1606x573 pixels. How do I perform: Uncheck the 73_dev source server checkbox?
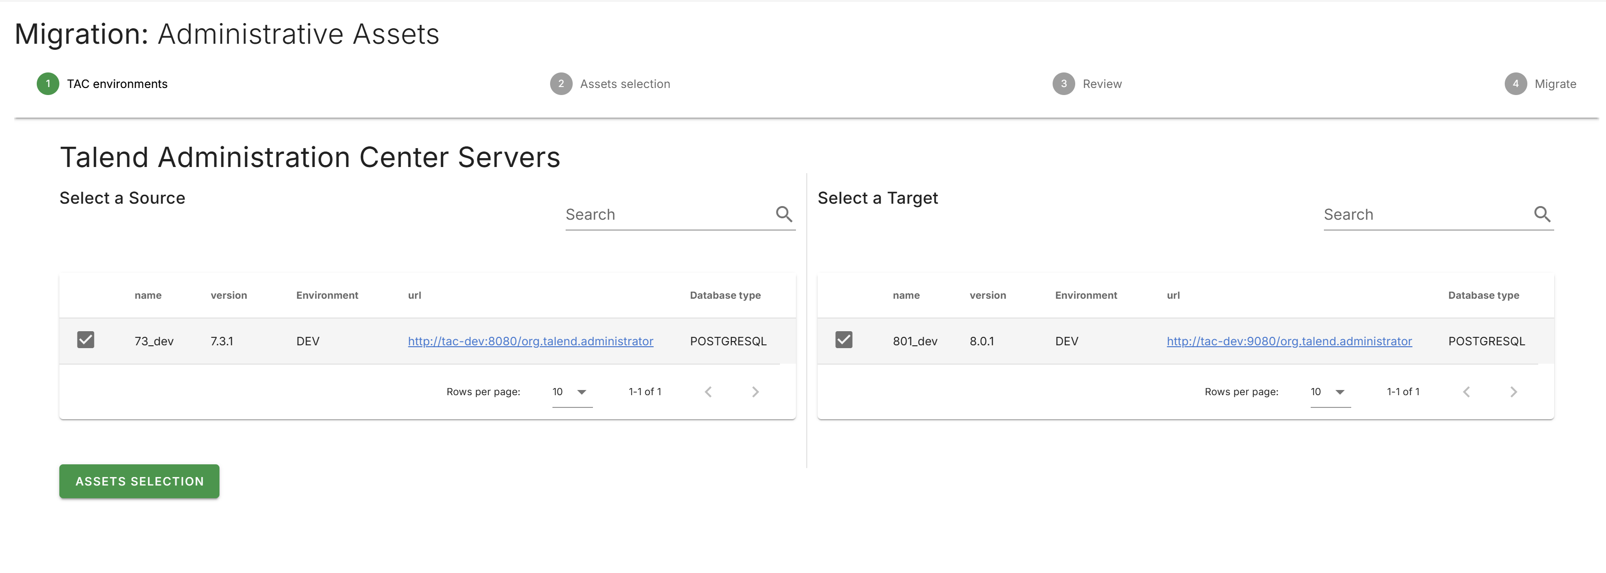coord(85,340)
